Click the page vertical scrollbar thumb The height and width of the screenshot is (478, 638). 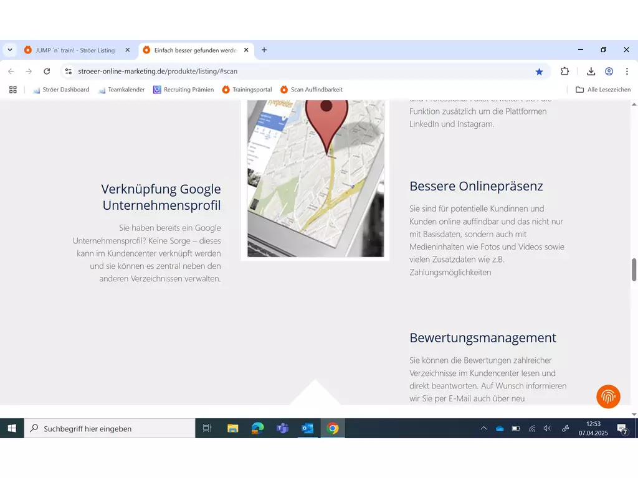pyautogui.click(x=634, y=269)
